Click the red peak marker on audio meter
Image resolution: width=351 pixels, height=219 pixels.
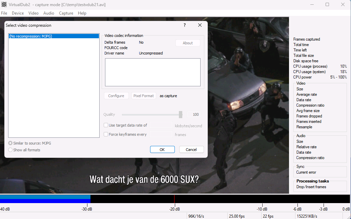[174, 199]
